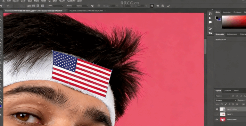Hide the bottom red background layer

coord(217,119)
